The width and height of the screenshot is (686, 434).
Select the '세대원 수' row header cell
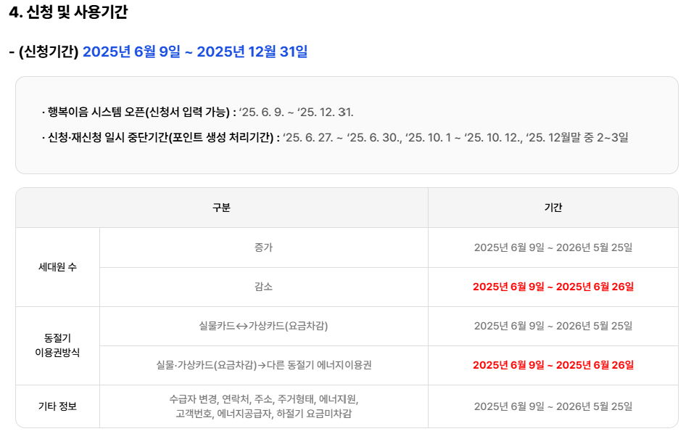click(58, 267)
